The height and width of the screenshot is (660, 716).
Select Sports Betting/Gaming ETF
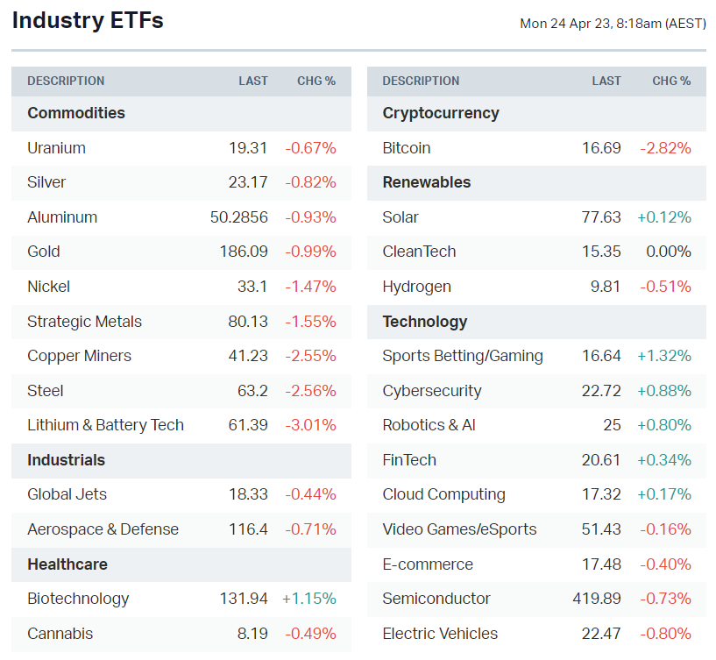coord(463,356)
